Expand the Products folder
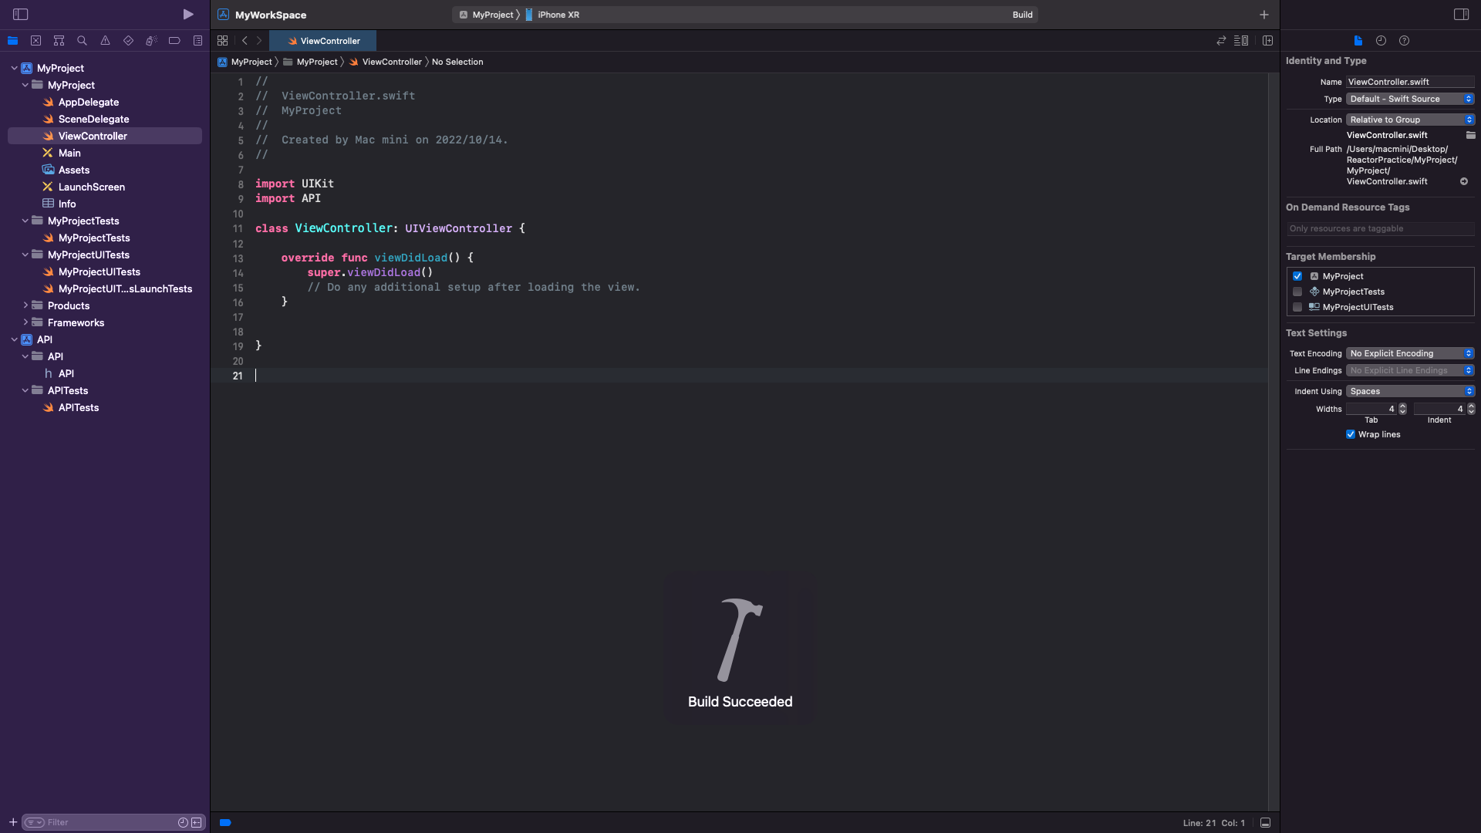1481x833 pixels. (x=25, y=305)
